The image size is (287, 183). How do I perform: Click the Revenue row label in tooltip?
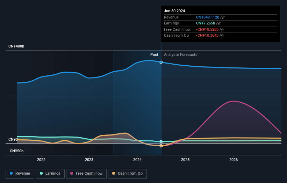click(171, 17)
